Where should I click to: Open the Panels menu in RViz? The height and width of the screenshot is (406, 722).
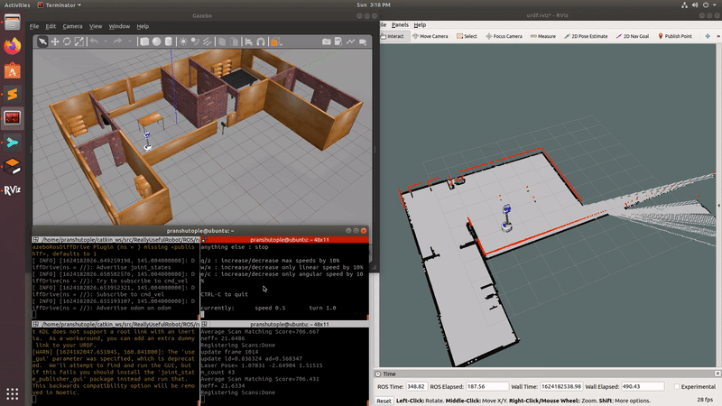(x=400, y=25)
